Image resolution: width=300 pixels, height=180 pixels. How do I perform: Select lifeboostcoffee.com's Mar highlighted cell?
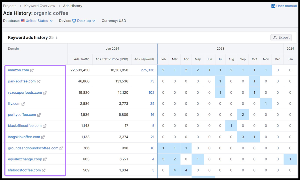click(175, 170)
